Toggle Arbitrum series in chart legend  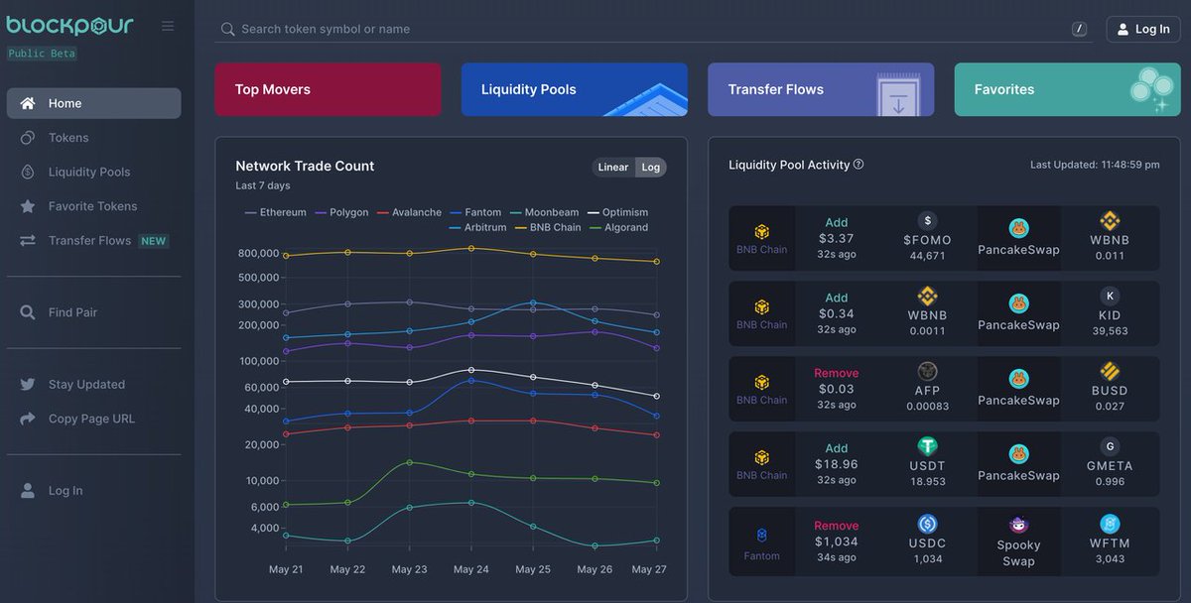(x=477, y=227)
